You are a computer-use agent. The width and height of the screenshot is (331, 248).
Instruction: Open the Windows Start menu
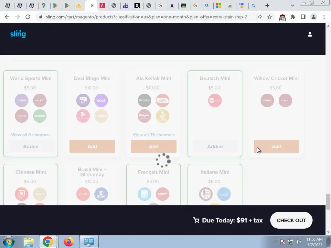pyautogui.click(x=9, y=242)
